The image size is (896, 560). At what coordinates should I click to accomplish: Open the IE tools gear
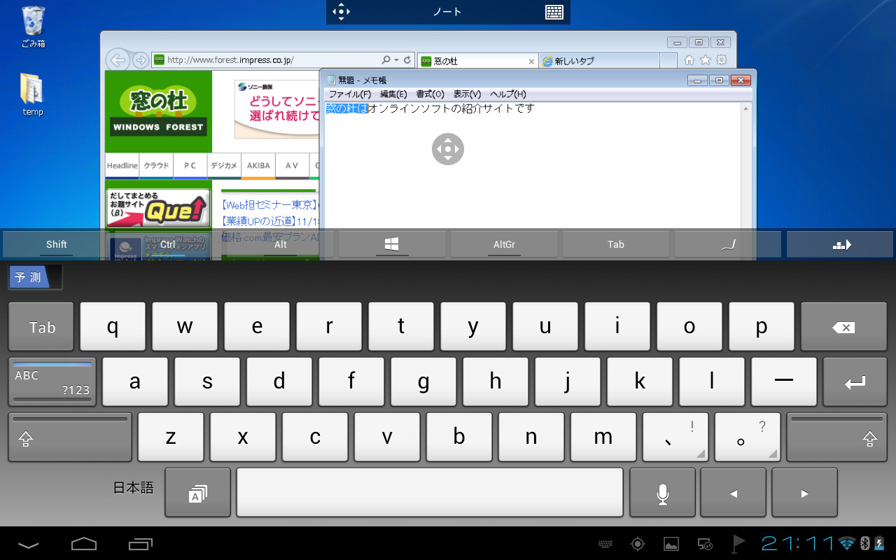point(722,60)
